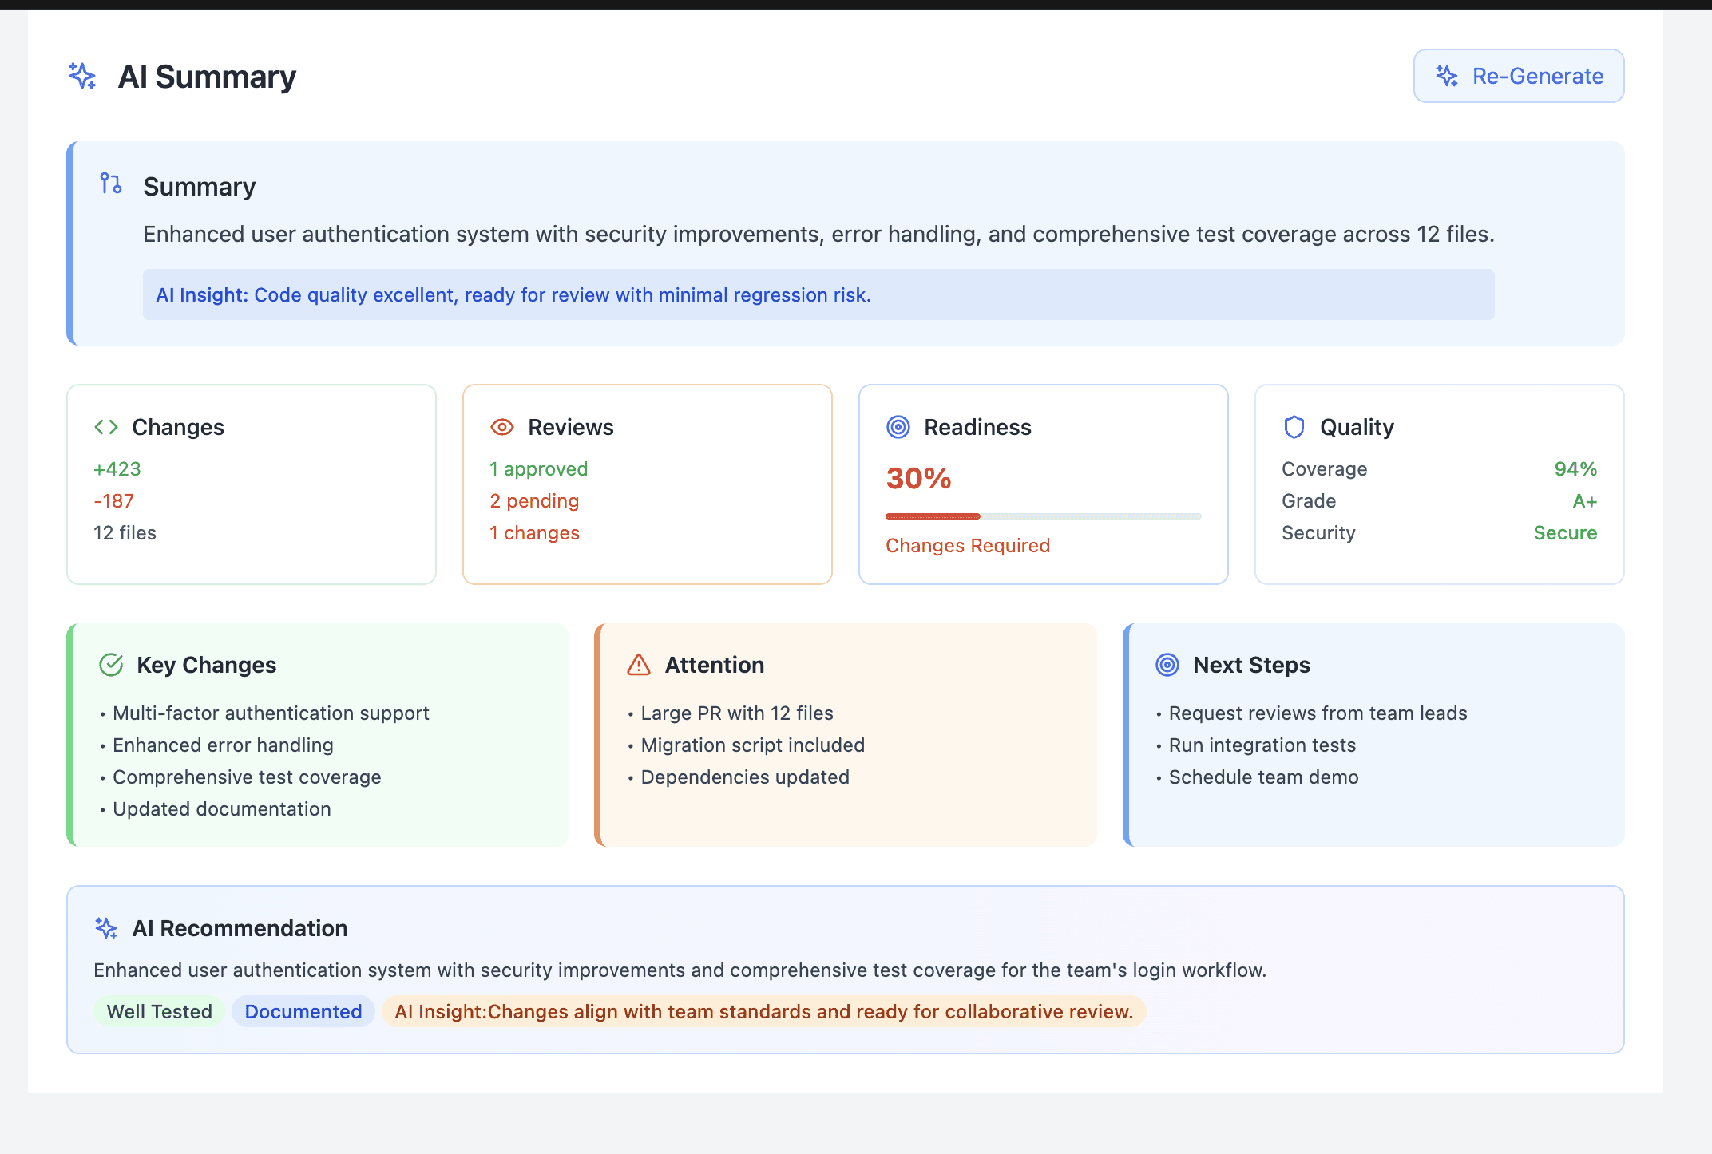Image resolution: width=1712 pixels, height=1154 pixels.
Task: Click the Readiness progress bar
Action: coord(1043,516)
